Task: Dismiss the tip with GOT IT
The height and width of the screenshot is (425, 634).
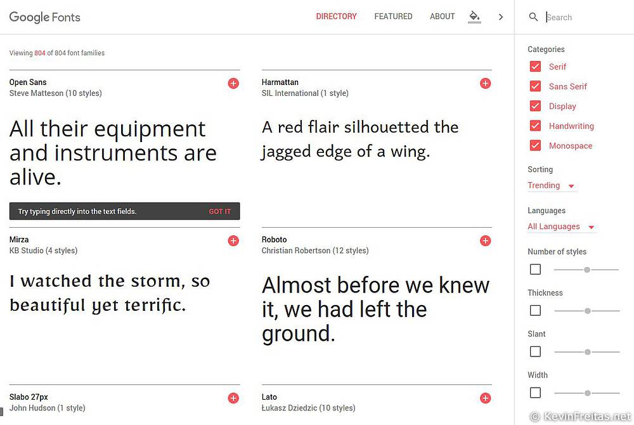Action: click(220, 211)
